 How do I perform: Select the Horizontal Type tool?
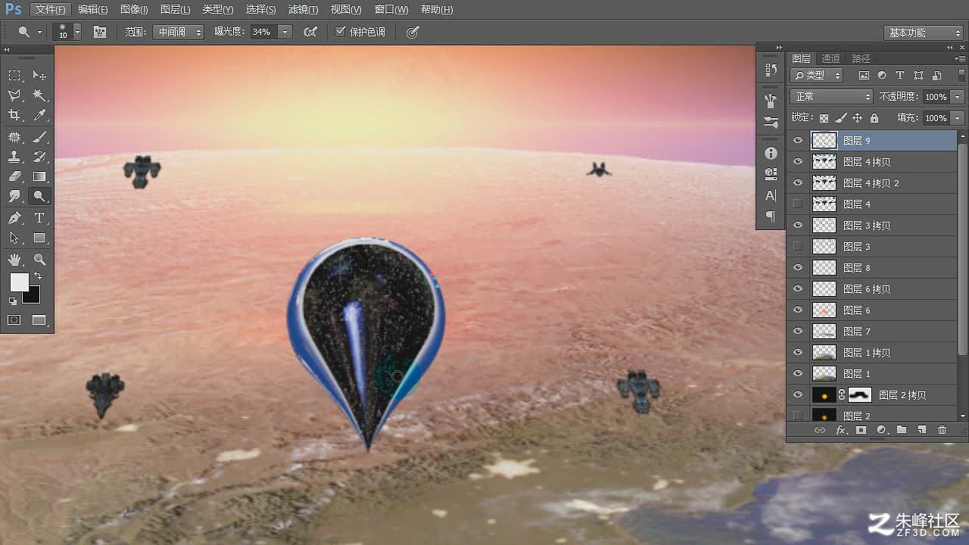39,218
